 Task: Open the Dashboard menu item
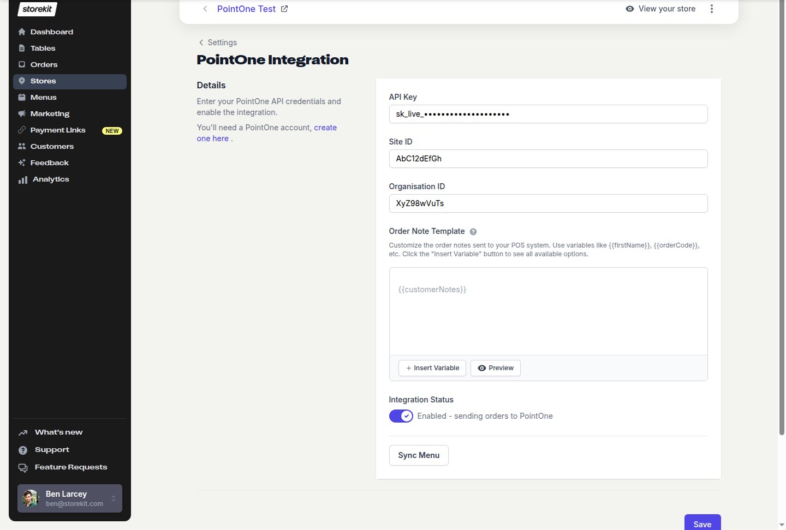click(70, 32)
